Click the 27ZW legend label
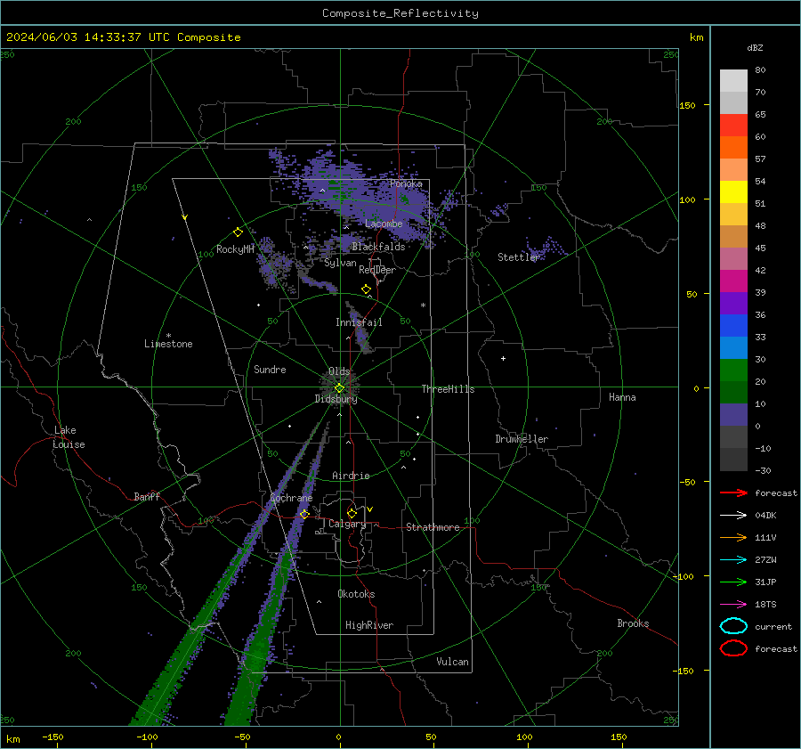This screenshot has width=801, height=749. (765, 560)
